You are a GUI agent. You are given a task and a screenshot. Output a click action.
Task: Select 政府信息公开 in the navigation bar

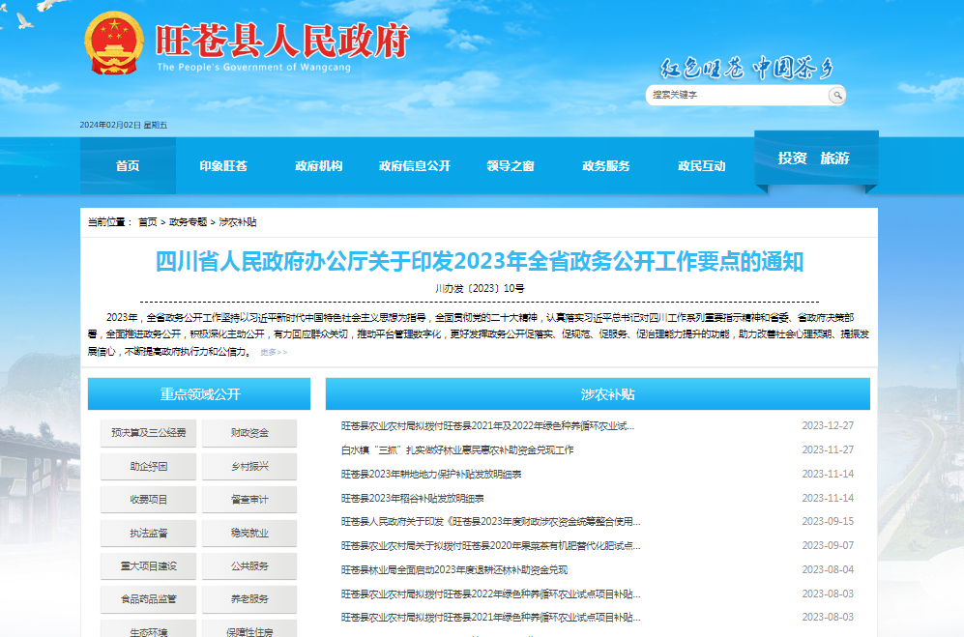click(415, 166)
